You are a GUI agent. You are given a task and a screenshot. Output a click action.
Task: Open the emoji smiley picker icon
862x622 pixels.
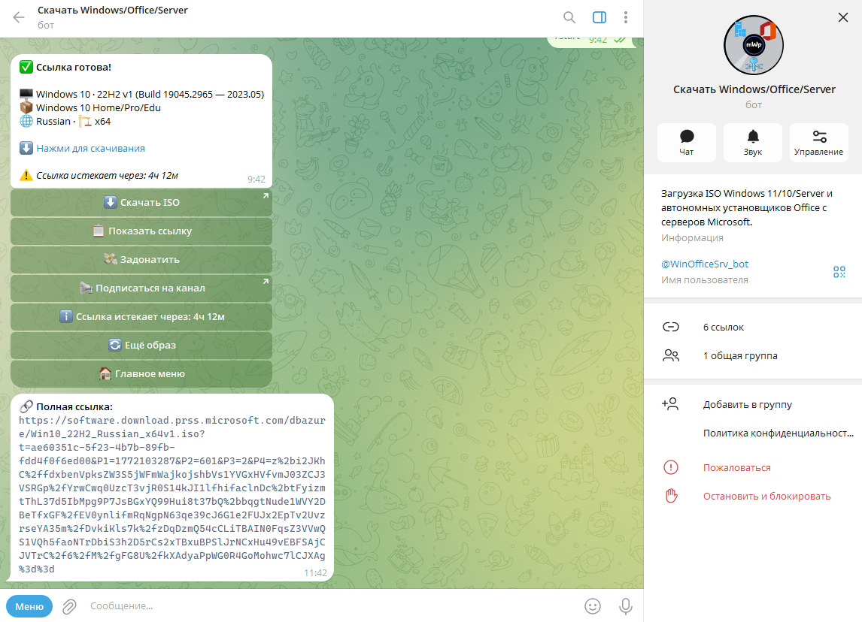(x=593, y=606)
